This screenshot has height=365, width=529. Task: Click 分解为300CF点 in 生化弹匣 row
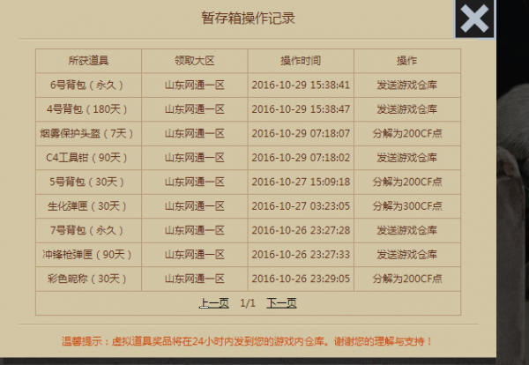pos(407,206)
